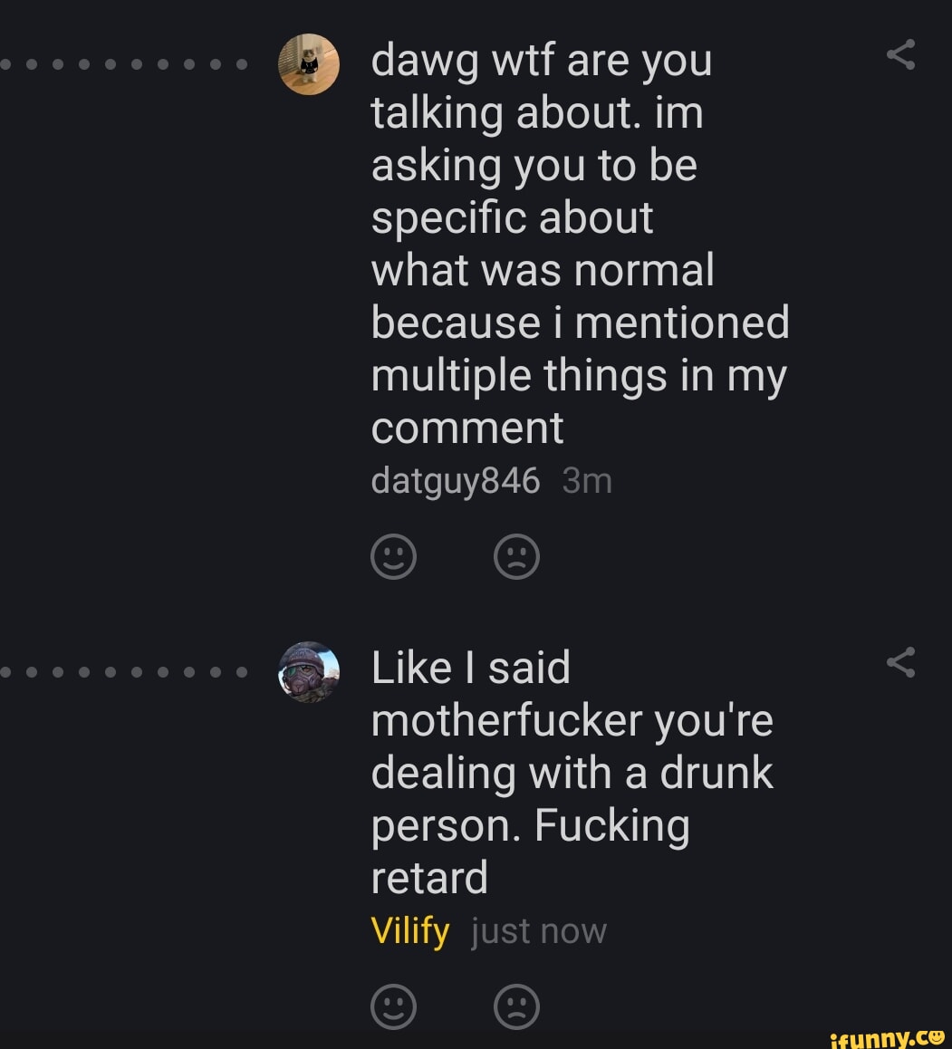Share Vilify's comment via share icon

(900, 663)
